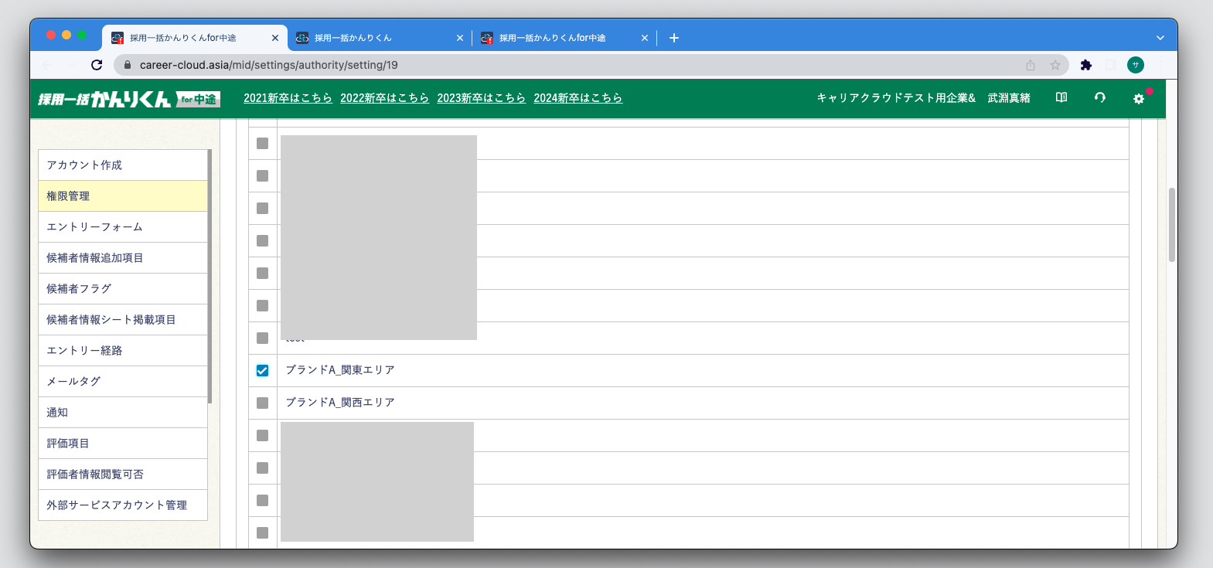The height and width of the screenshot is (568, 1213).
Task: Bookmark this page with the star icon
Action: 1055,65
